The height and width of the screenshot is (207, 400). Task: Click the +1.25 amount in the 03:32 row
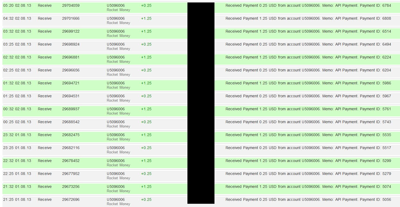tap(146, 31)
